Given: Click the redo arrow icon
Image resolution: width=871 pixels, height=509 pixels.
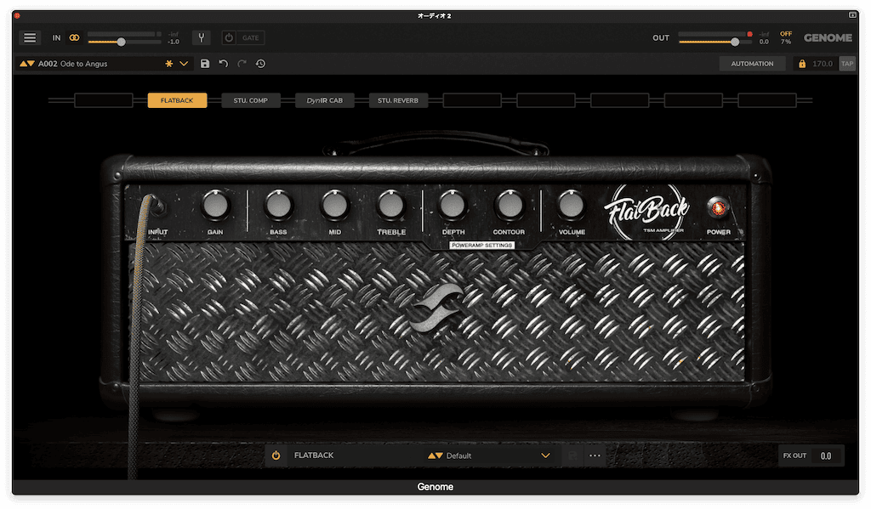Looking at the screenshot, I should coord(242,64).
